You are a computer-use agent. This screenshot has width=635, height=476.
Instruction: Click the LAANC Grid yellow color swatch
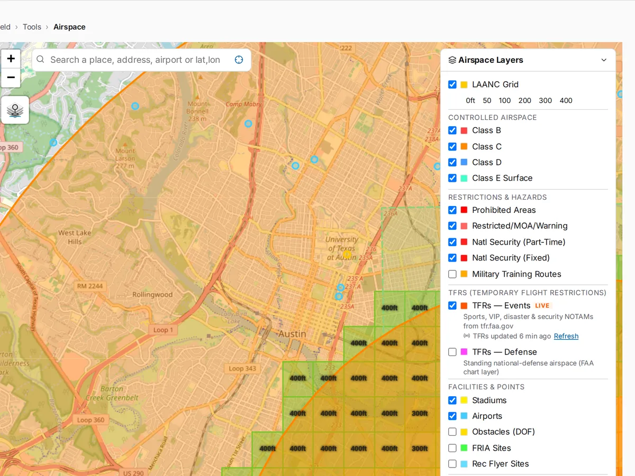(x=464, y=85)
